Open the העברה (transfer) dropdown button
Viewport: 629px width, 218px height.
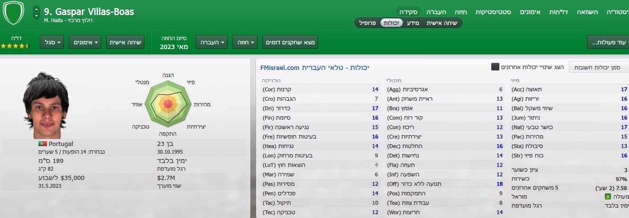(211, 43)
